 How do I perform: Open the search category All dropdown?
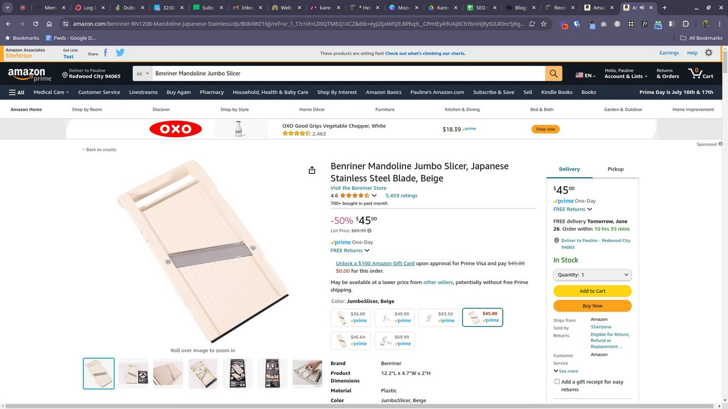pos(143,74)
